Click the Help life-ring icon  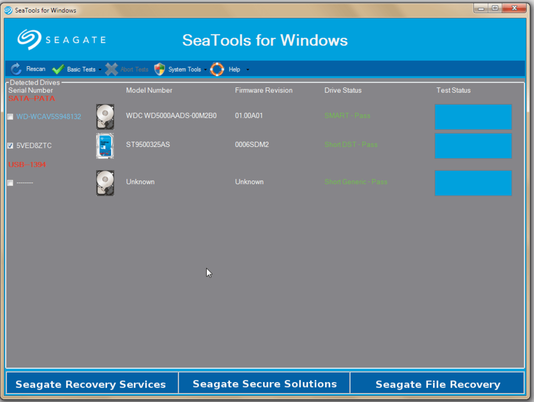click(x=217, y=69)
